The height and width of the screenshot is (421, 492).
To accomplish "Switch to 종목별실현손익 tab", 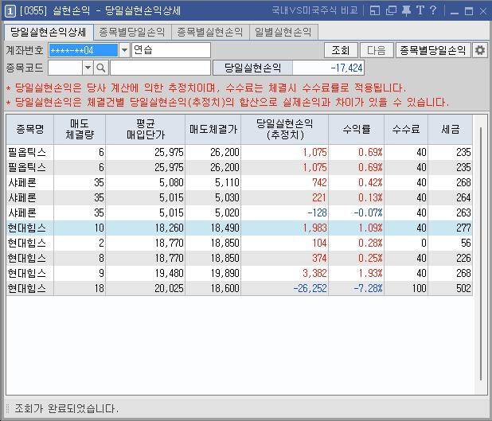I will 210,32.
